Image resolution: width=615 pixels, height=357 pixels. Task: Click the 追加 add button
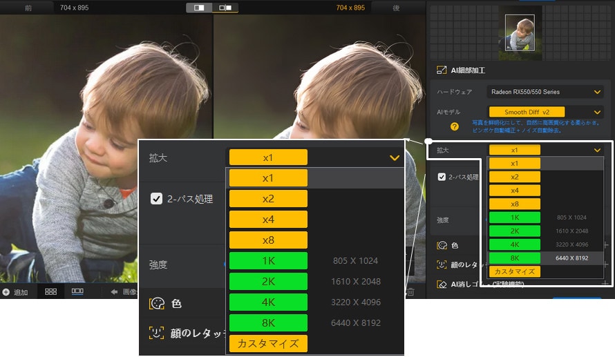click(17, 292)
